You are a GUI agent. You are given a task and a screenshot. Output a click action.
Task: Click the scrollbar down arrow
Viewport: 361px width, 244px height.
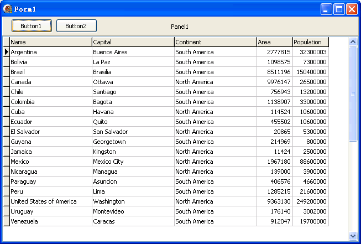(353, 236)
